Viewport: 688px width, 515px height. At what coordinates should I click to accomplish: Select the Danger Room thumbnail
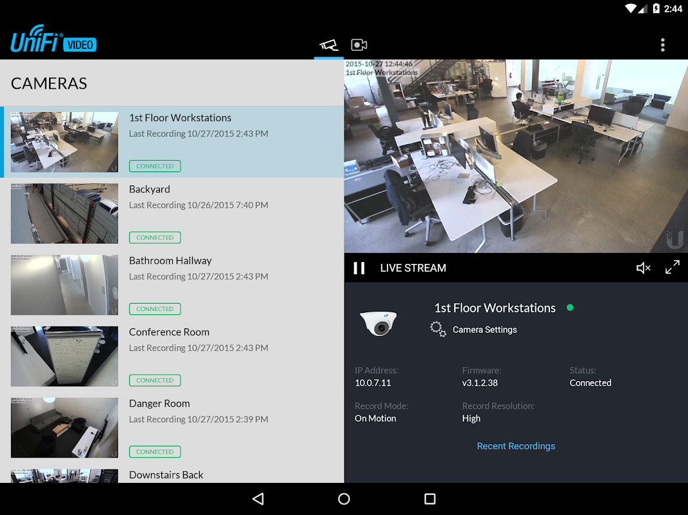point(64,427)
